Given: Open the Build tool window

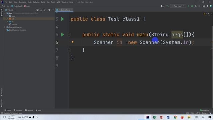Looking at the screenshot, I should pos(38,110).
